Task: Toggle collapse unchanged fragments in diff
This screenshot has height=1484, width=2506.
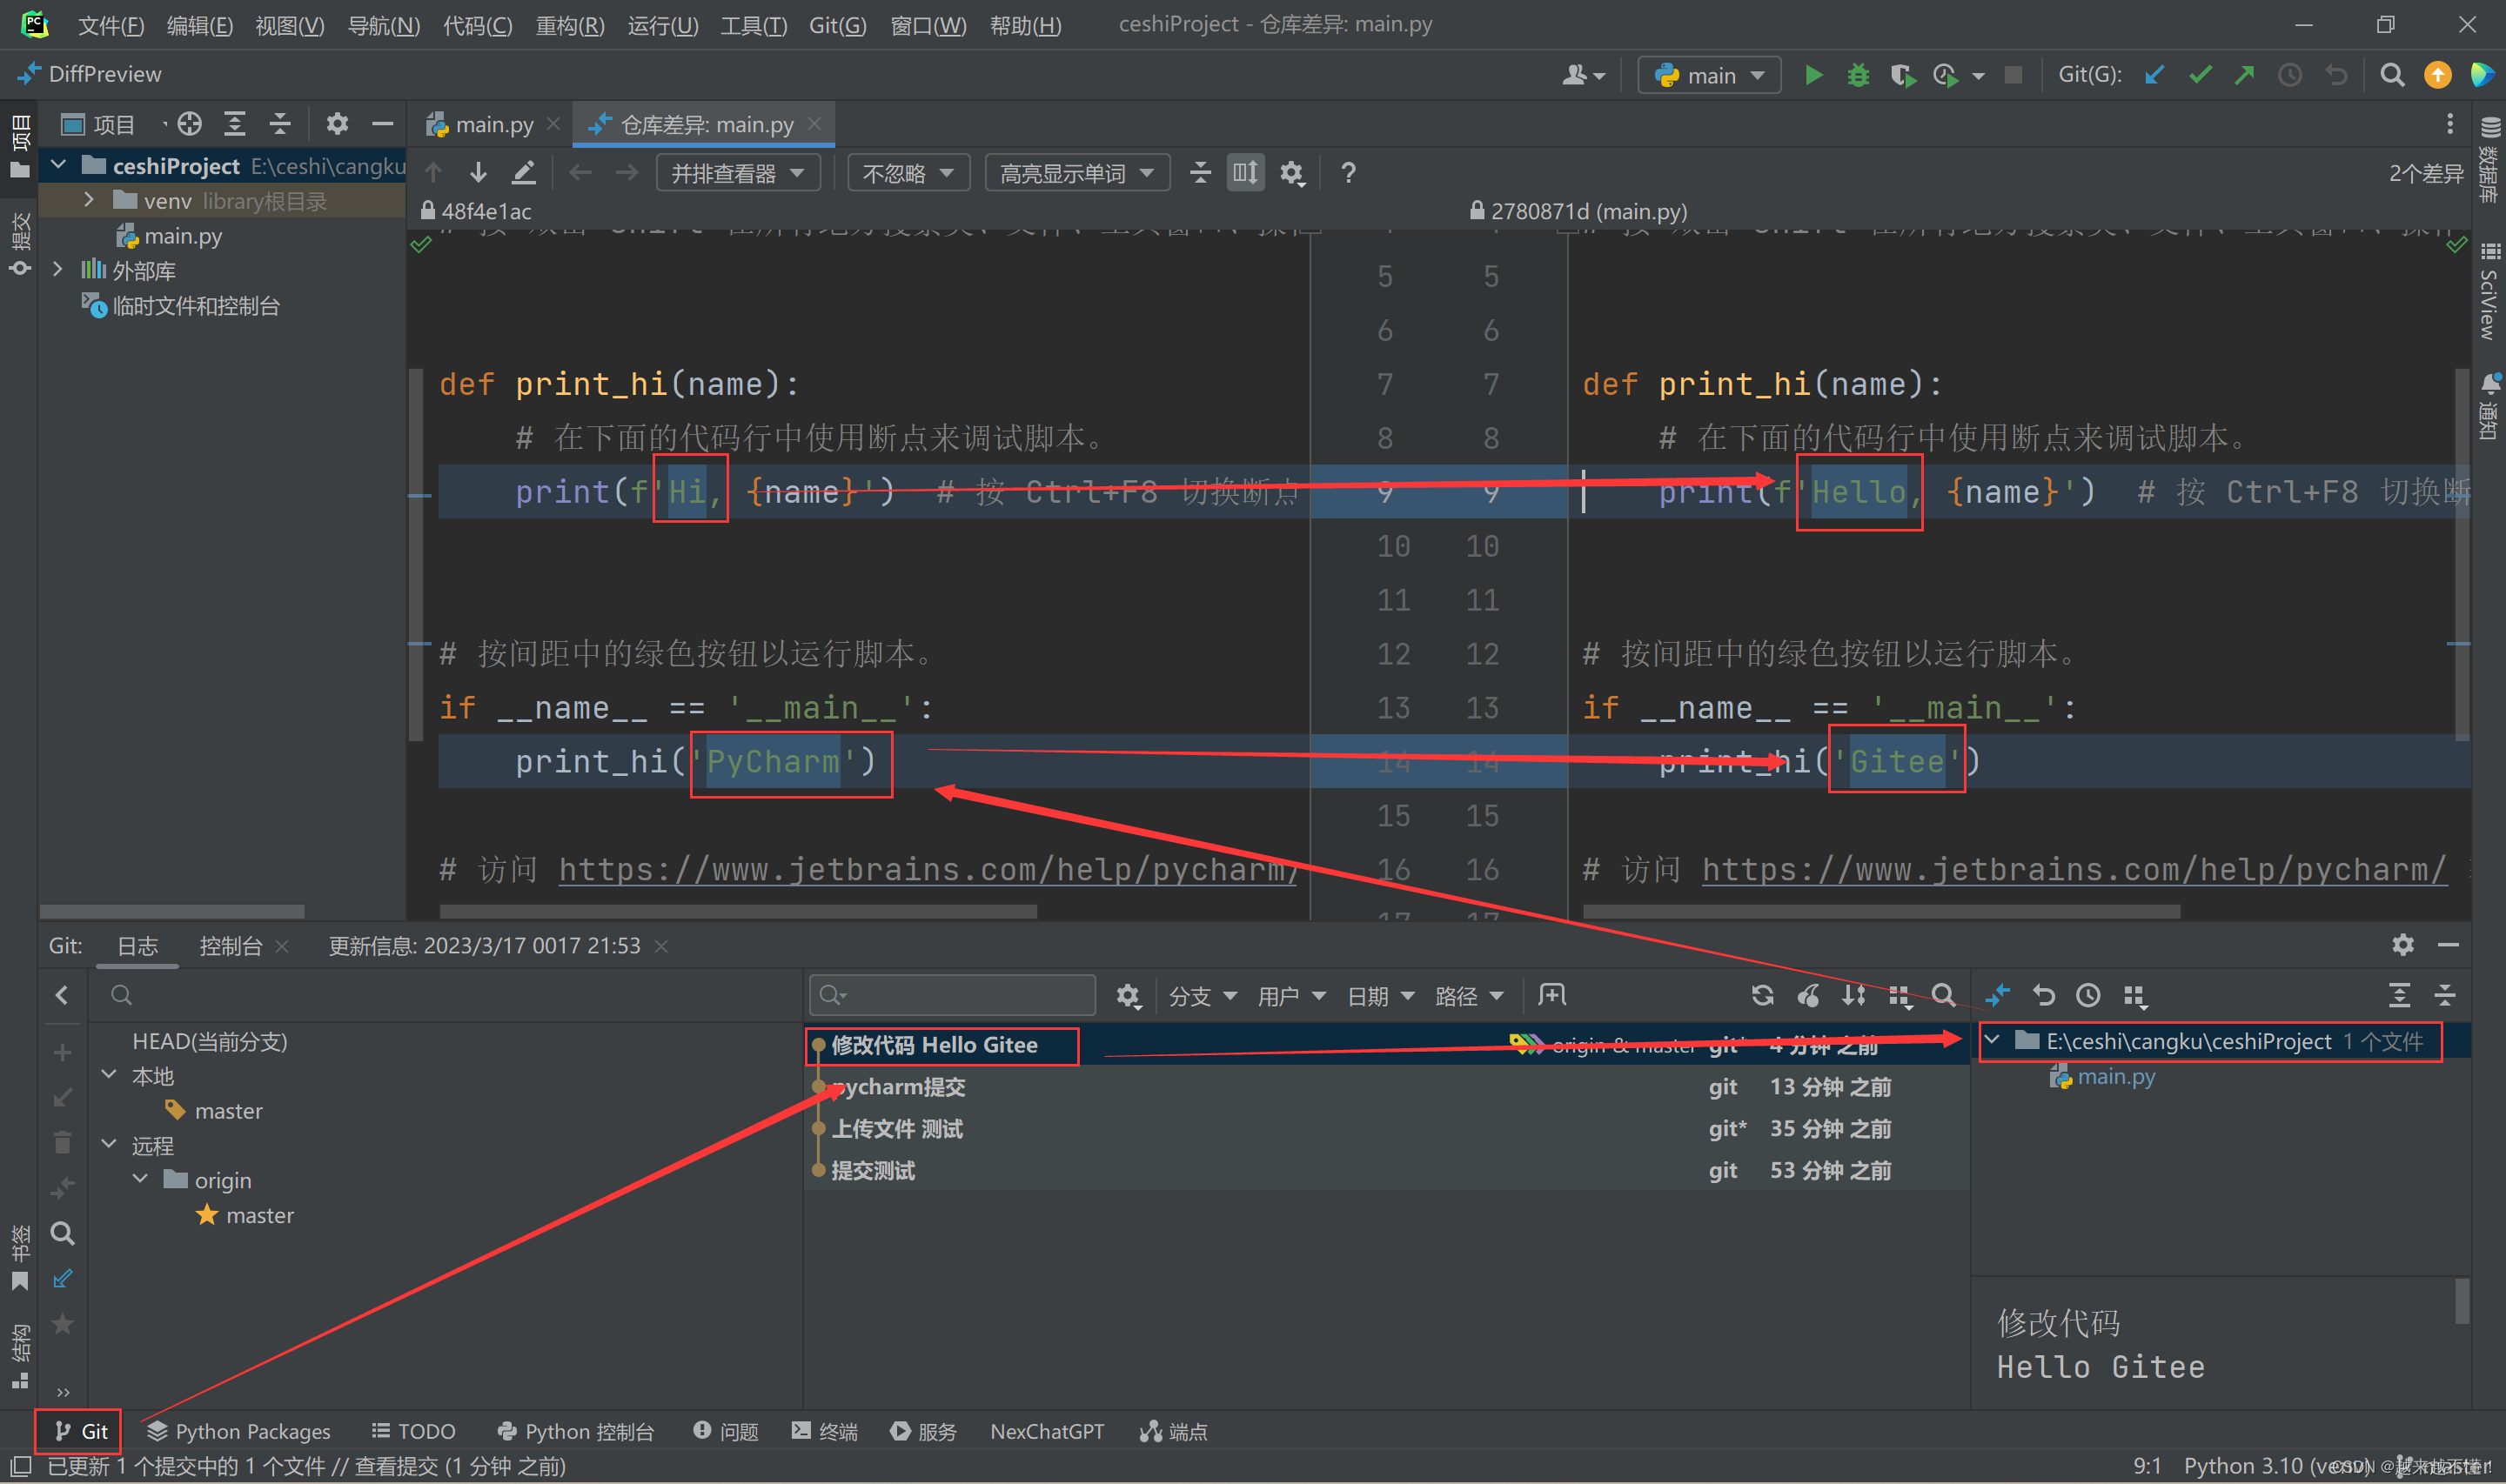Action: click(1200, 173)
